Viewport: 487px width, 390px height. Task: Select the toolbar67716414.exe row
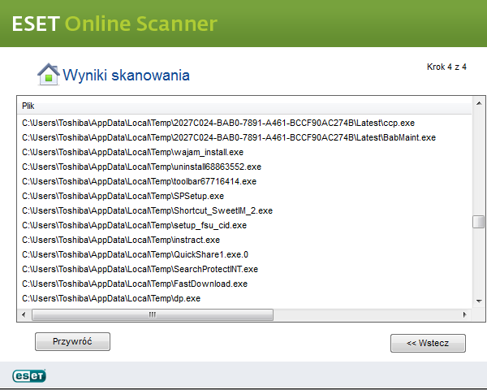point(245,181)
